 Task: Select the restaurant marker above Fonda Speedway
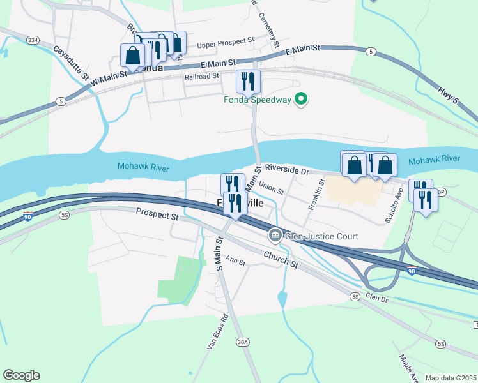(x=248, y=81)
